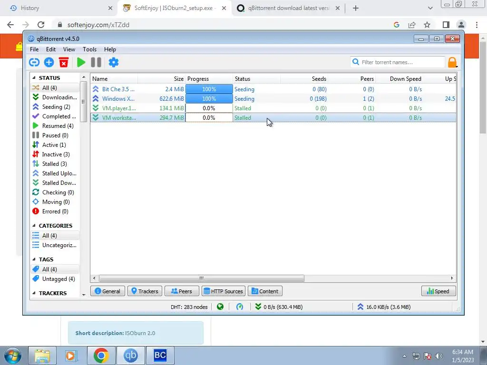The image size is (487, 365).
Task: Select the Uncategorized category
Action: [x=55, y=245]
